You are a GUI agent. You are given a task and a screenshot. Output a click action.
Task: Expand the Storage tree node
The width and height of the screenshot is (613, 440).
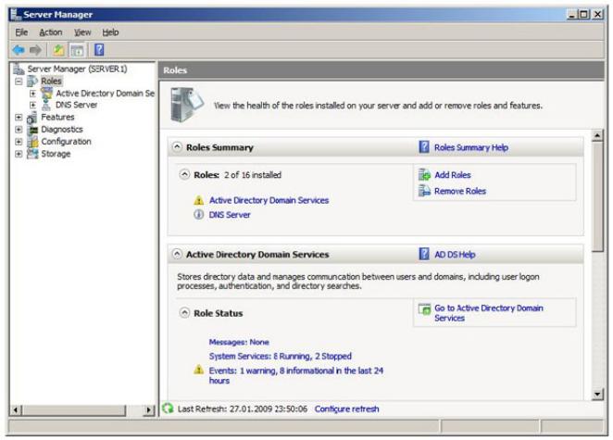(19, 154)
